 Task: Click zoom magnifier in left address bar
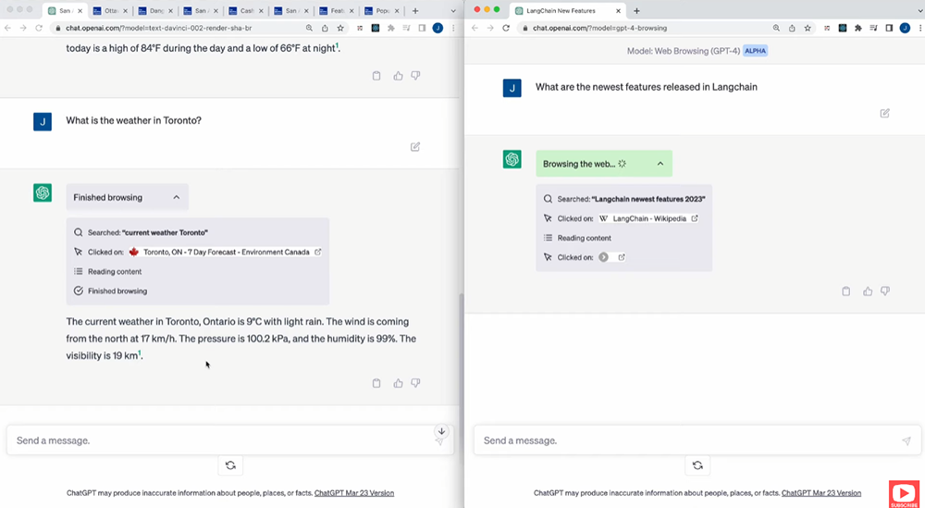(309, 28)
